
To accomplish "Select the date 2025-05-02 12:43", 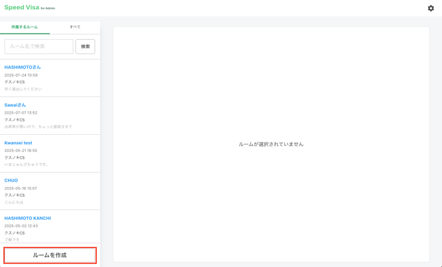I will (21, 226).
